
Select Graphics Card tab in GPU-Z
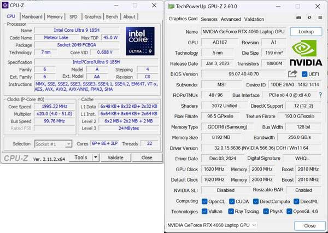pos(183,19)
